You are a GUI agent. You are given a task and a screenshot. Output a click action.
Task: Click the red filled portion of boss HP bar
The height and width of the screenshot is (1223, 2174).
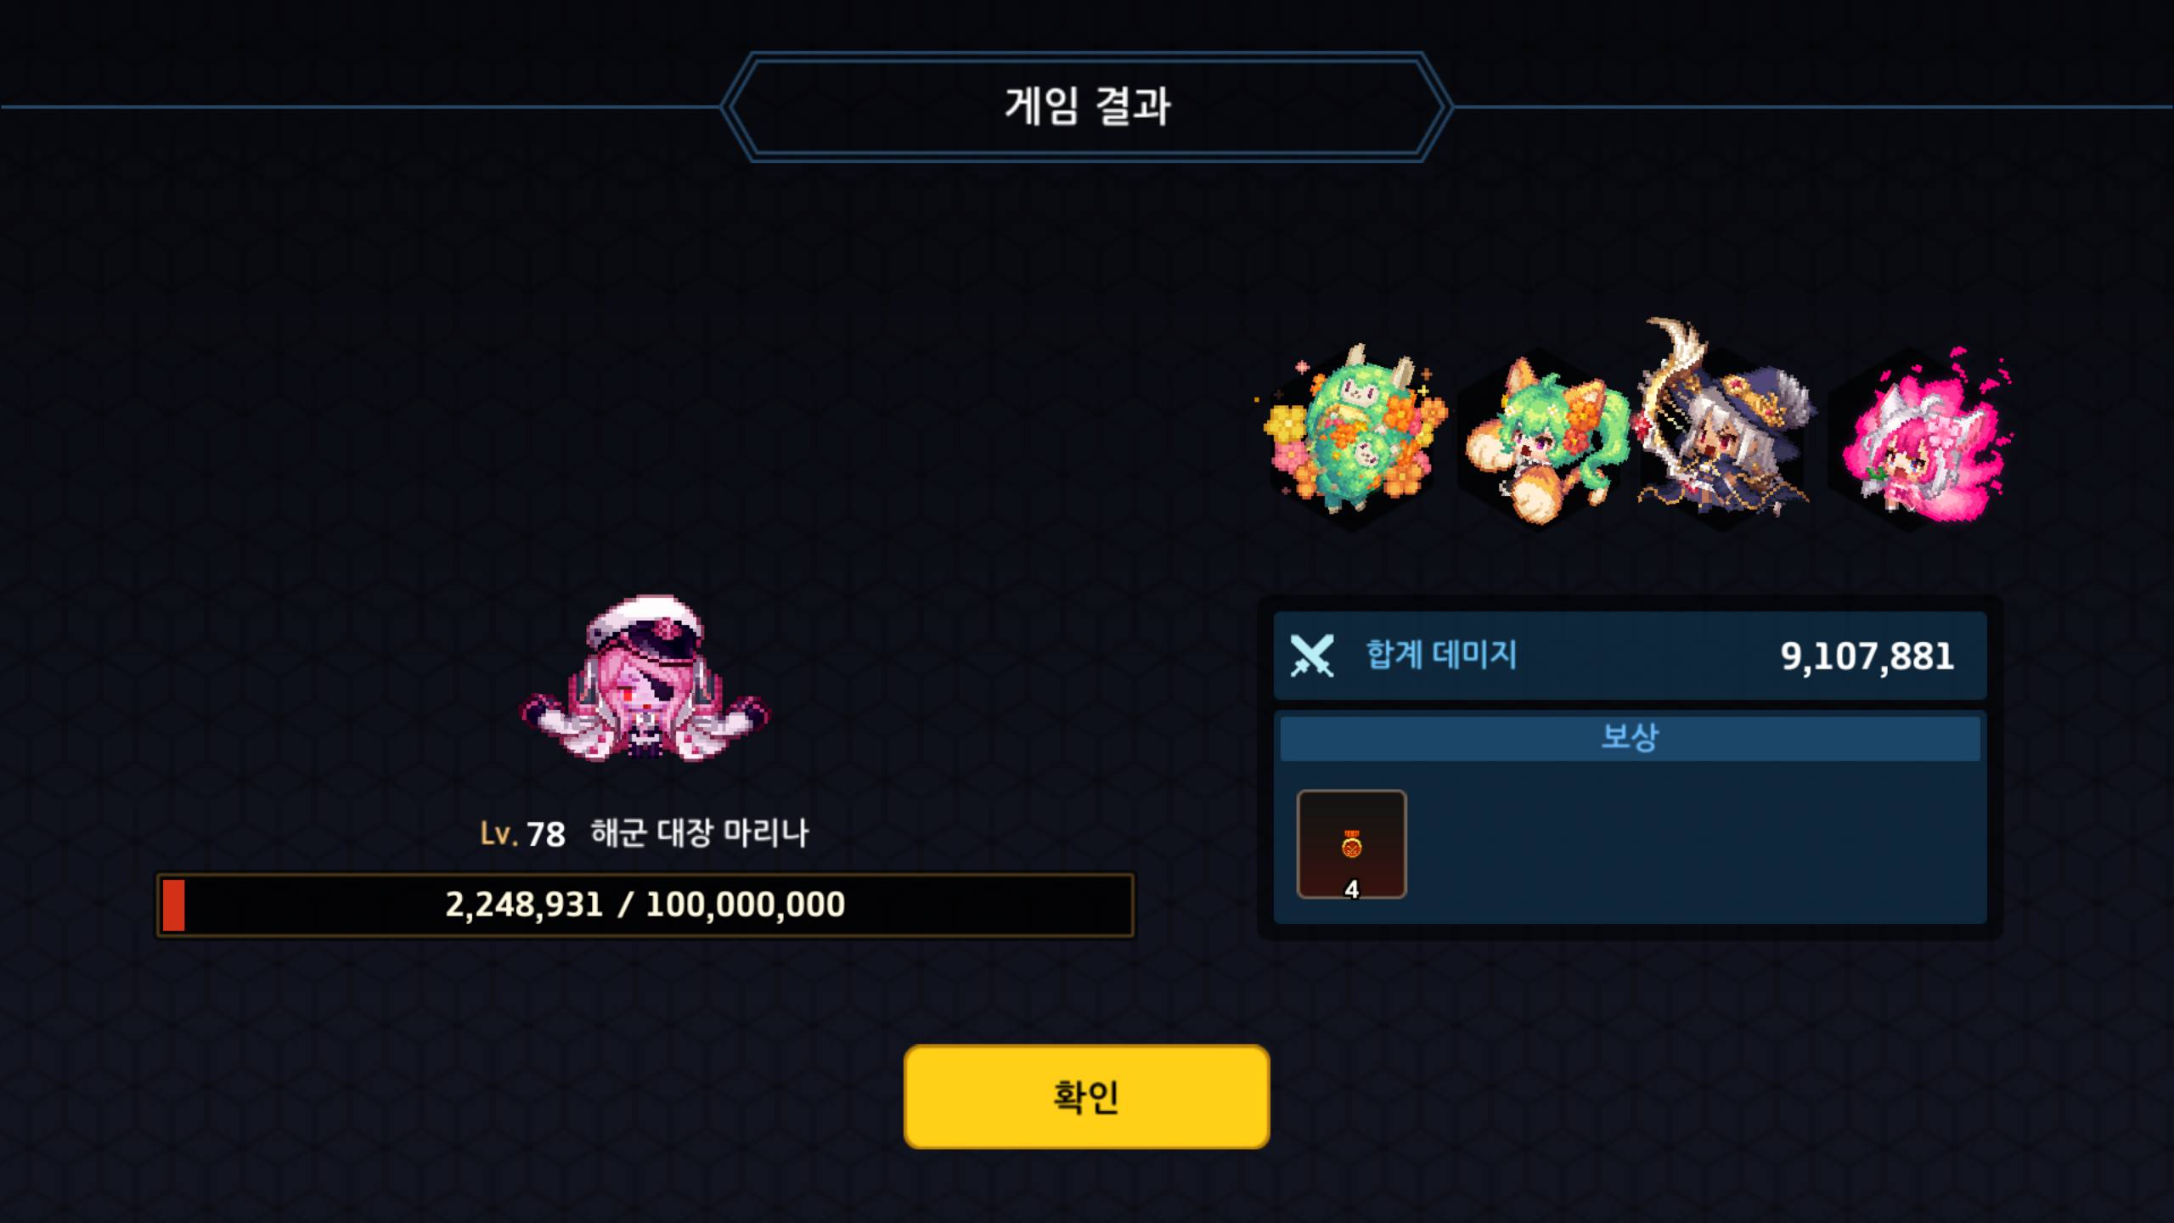click(x=173, y=905)
